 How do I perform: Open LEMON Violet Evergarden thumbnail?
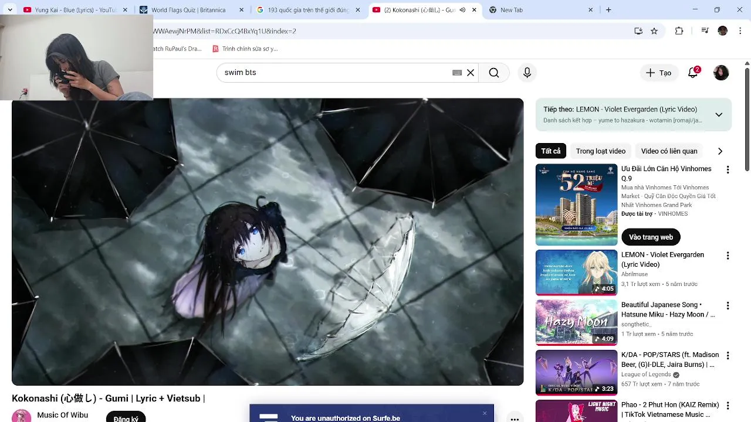(x=576, y=273)
